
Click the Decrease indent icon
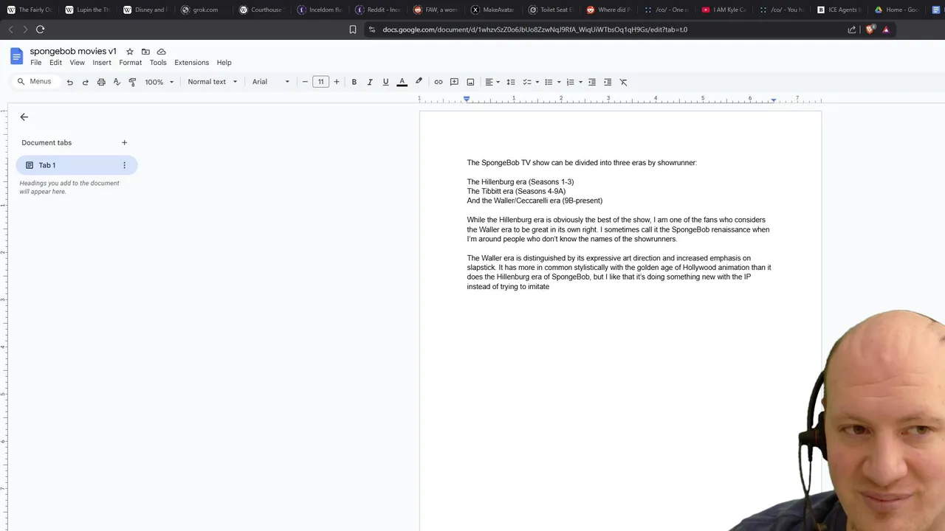tap(592, 82)
